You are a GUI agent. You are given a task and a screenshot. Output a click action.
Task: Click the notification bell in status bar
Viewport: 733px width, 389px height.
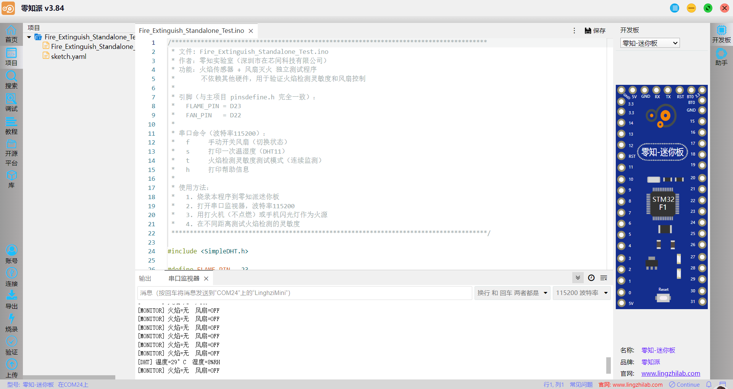tap(709, 384)
